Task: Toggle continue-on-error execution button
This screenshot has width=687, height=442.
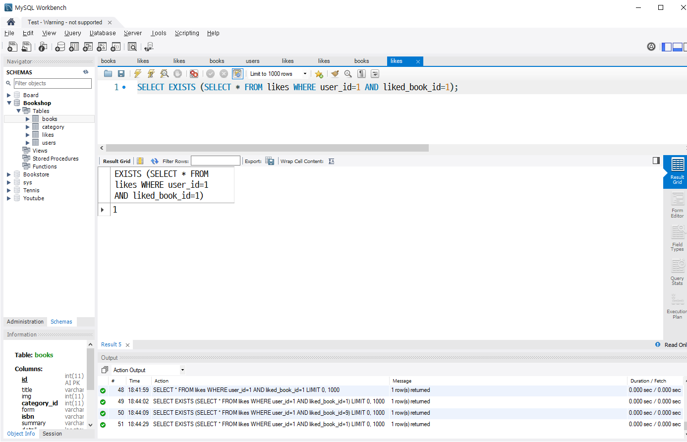Action: pyautogui.click(x=194, y=74)
